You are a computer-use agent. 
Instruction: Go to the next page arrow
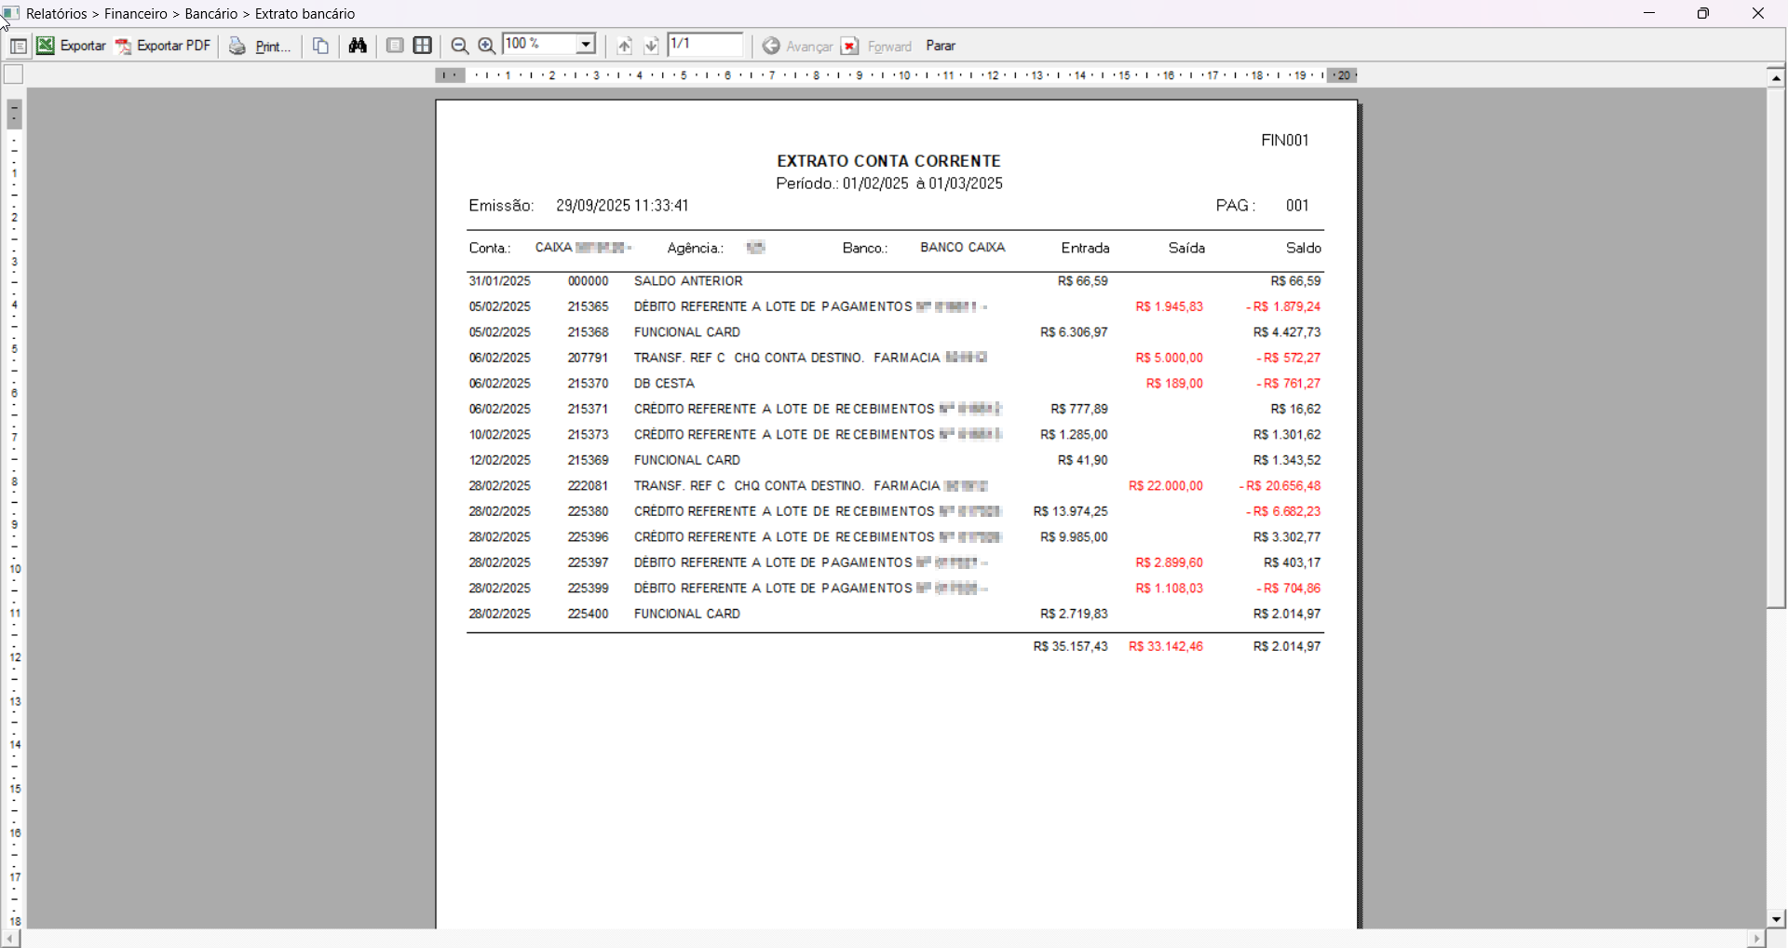[x=652, y=47]
